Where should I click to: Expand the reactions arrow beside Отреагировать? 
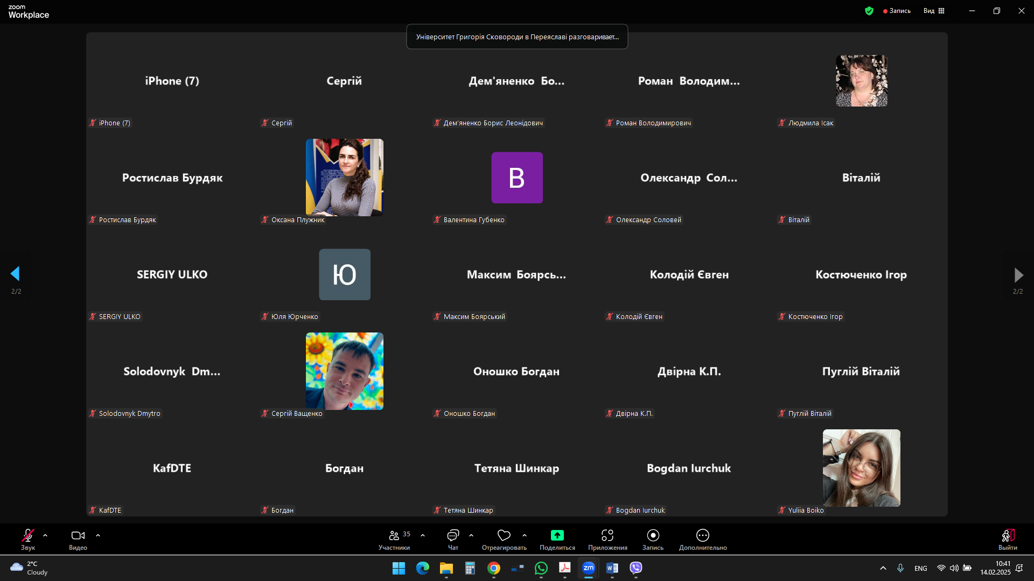(x=525, y=535)
